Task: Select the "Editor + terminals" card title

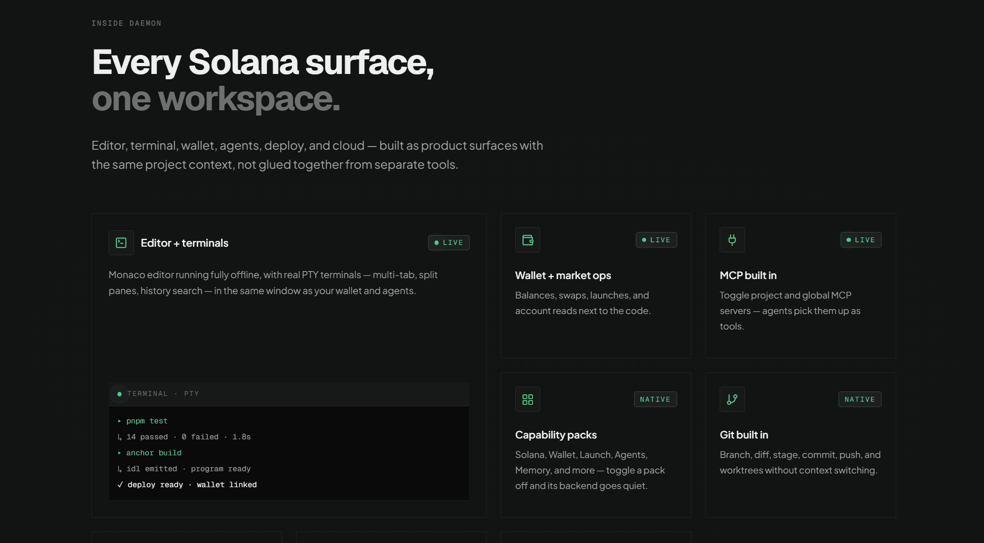Action: click(x=184, y=243)
